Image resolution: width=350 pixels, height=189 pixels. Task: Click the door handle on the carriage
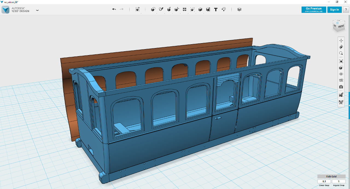pyautogui.click(x=218, y=118)
